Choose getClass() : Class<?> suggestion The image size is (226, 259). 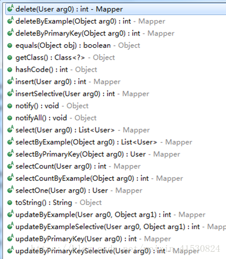pos(61,58)
